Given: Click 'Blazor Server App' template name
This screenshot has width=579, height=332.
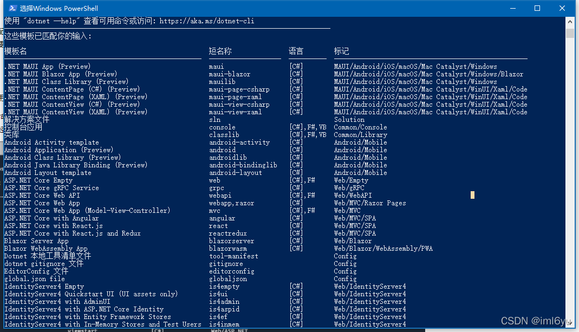Looking at the screenshot, I should click(x=36, y=241).
